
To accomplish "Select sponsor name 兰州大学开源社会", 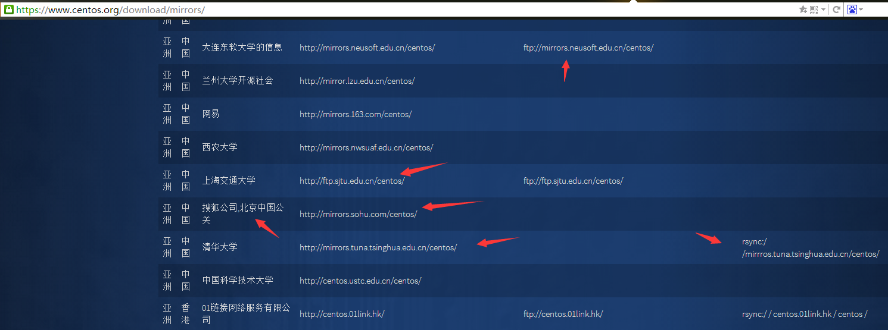I will [238, 80].
